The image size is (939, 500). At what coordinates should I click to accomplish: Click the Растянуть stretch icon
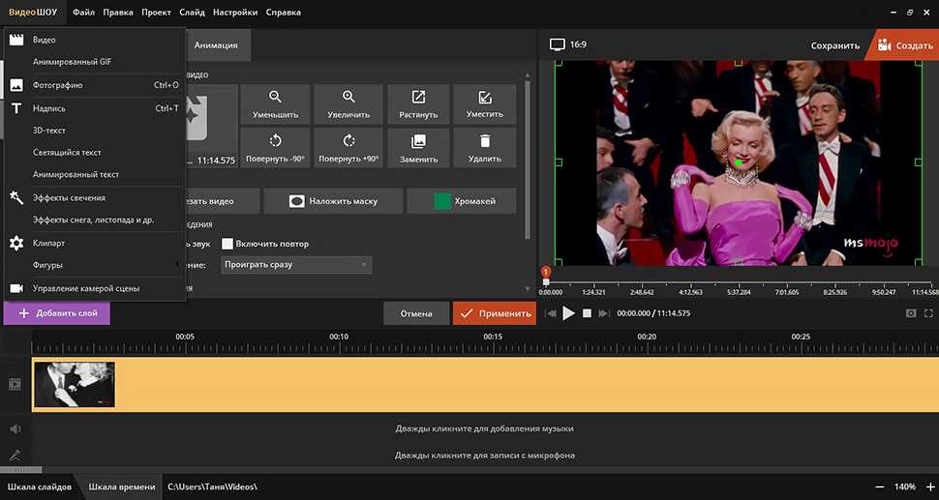[418, 98]
